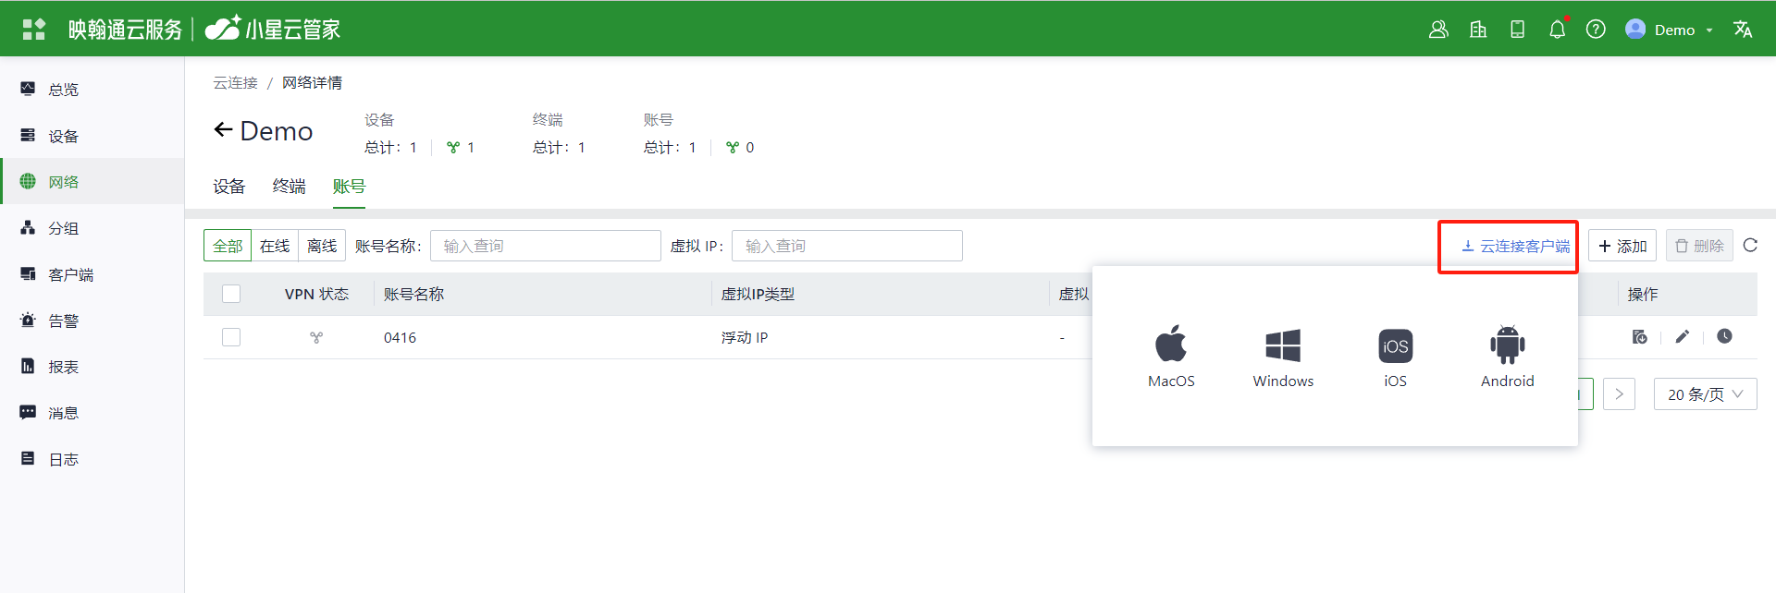
Task: Focus the 账号名称 search field
Action: 546,246
